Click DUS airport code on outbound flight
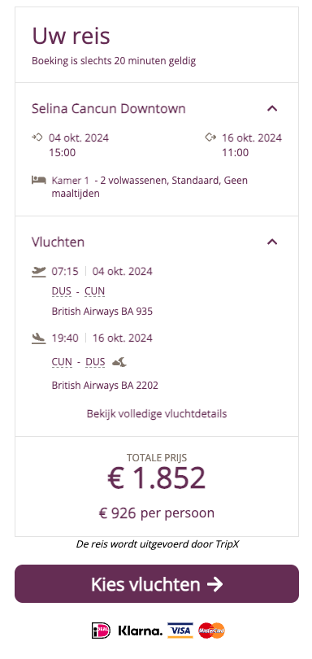This screenshot has width=312, height=659. click(61, 291)
